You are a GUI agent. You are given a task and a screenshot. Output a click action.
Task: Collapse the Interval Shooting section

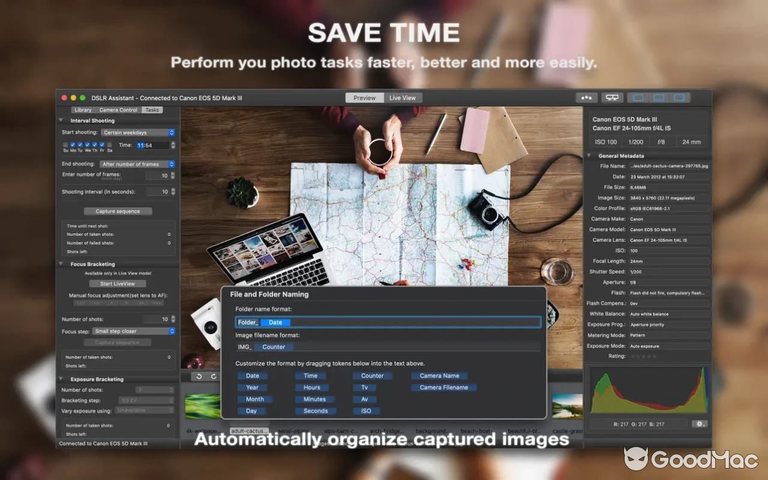click(59, 120)
